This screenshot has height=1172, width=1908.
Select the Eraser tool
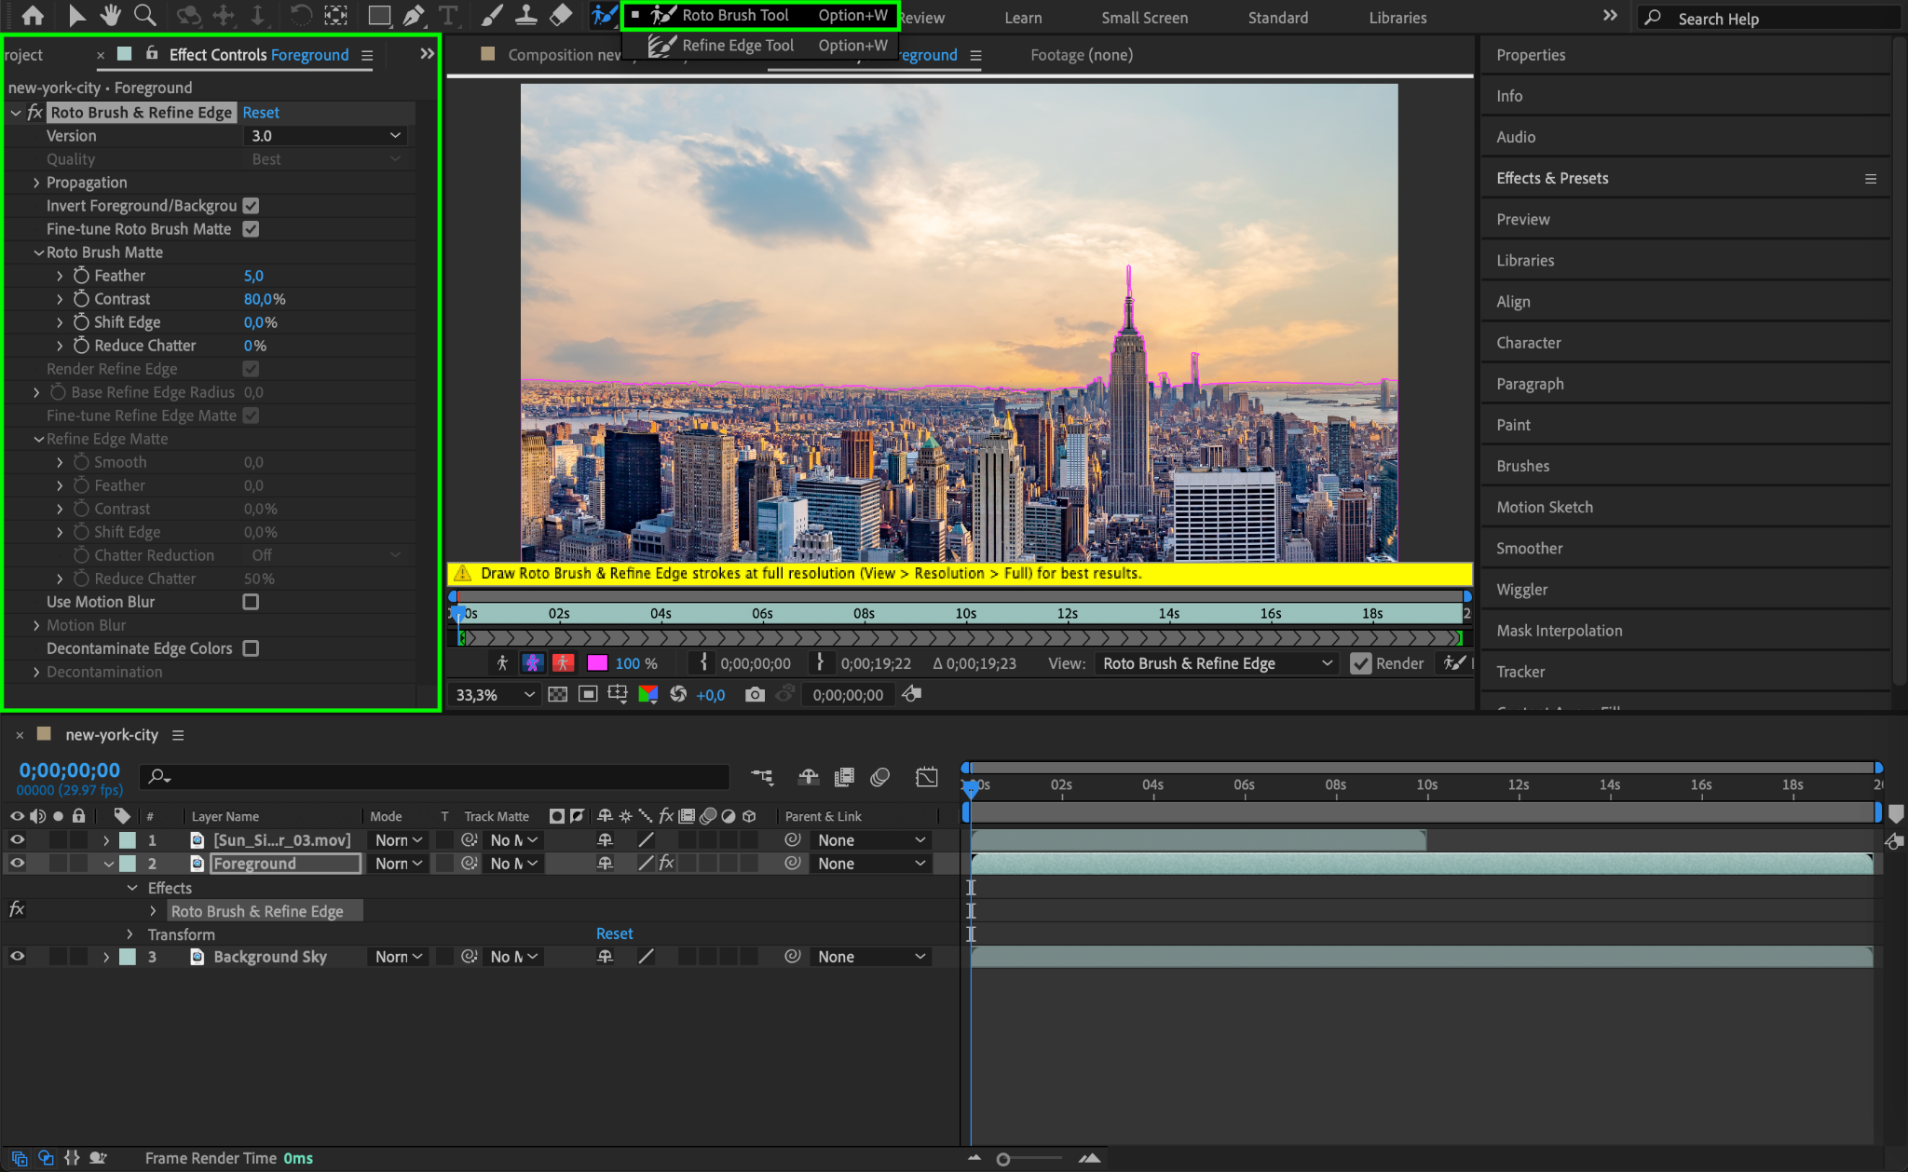click(x=561, y=15)
